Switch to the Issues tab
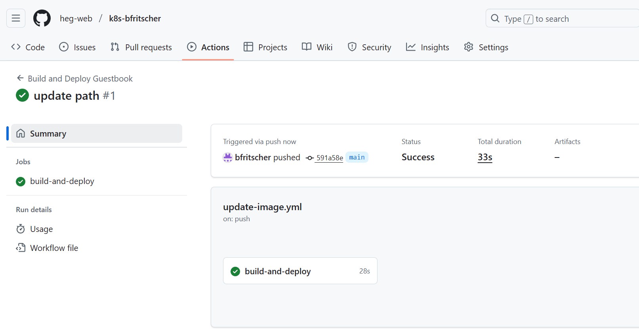The height and width of the screenshot is (336, 639). tap(78, 47)
